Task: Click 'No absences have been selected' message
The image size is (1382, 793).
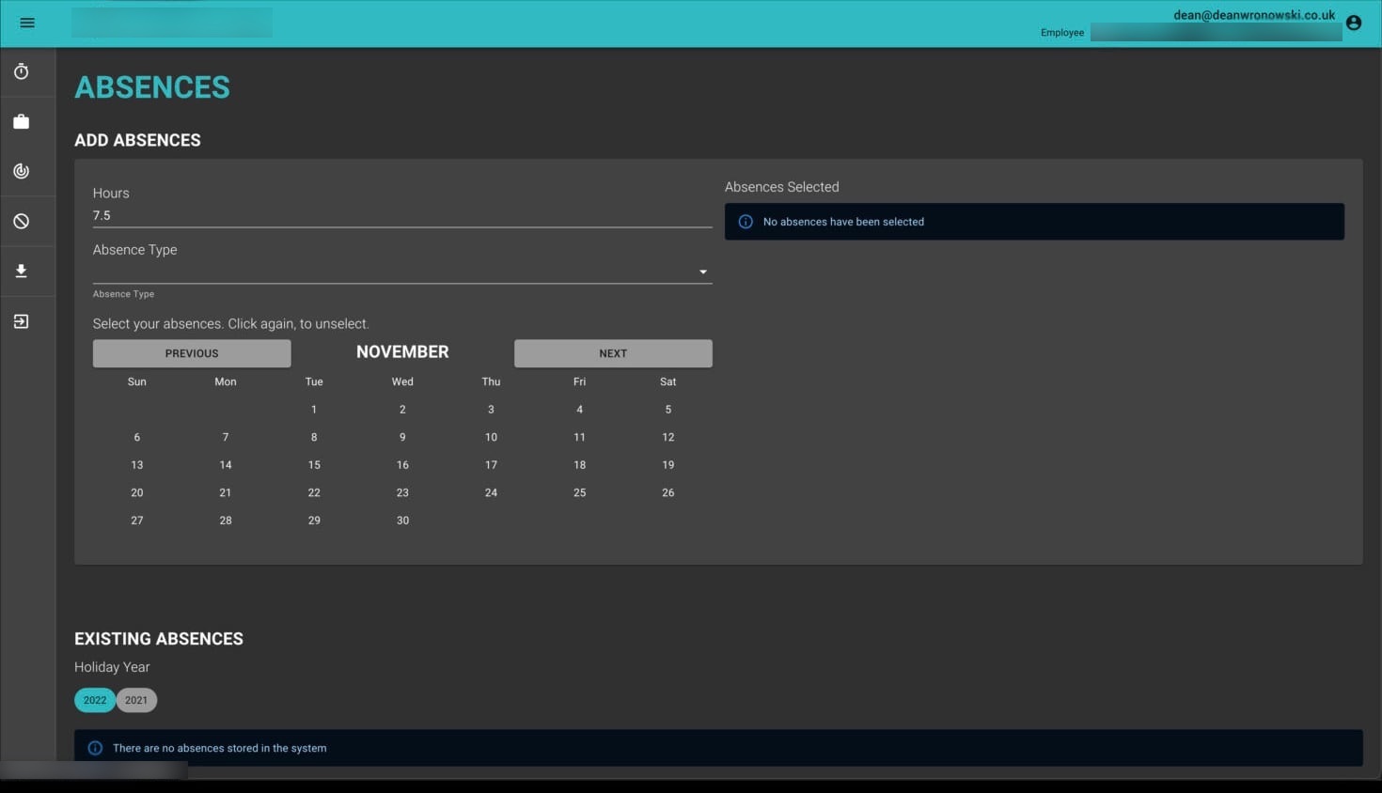Action: (843, 222)
